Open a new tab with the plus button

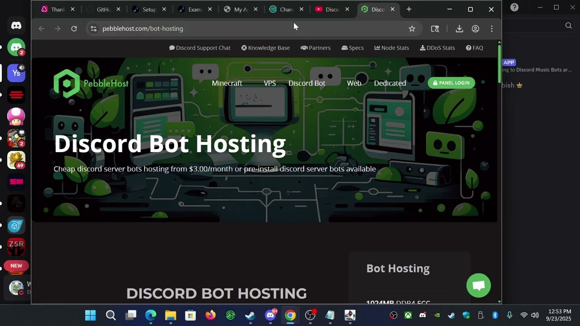click(x=409, y=9)
